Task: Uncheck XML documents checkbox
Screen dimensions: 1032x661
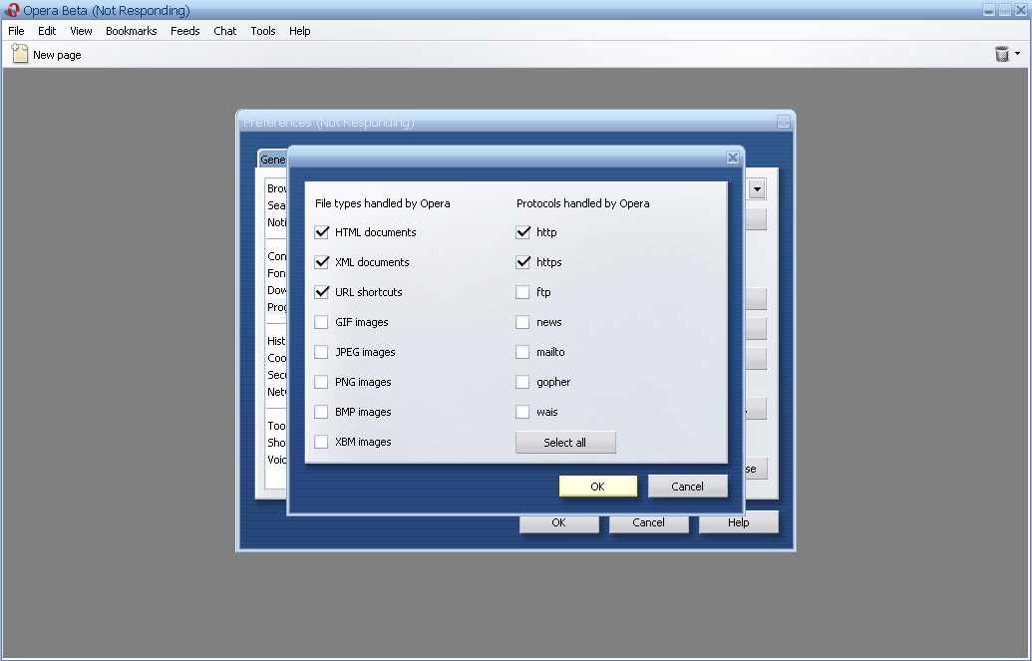Action: (x=321, y=262)
